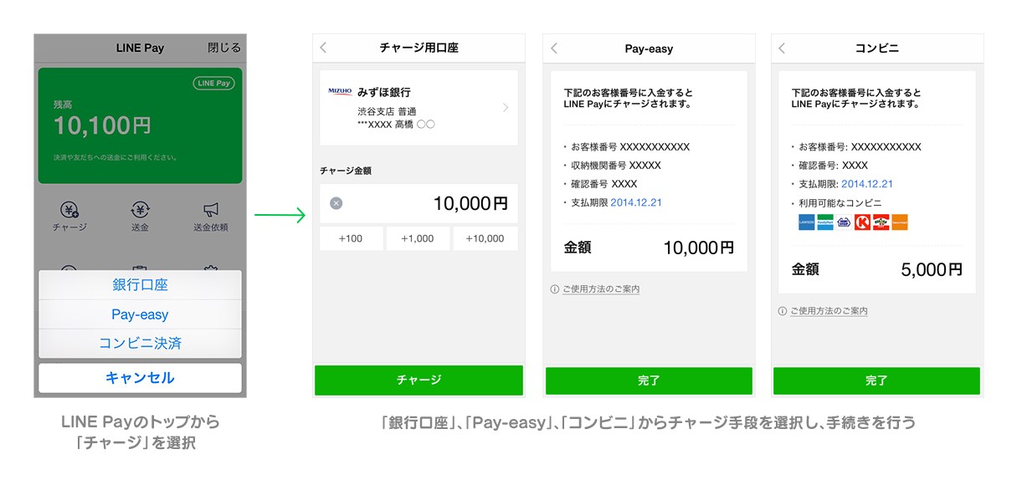The width and height of the screenshot is (1022, 480).
Task: Go back from the Pay-easy screen
Action: (x=554, y=49)
